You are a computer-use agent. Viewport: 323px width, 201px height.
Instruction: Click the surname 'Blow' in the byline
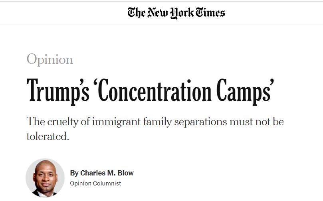coord(125,173)
